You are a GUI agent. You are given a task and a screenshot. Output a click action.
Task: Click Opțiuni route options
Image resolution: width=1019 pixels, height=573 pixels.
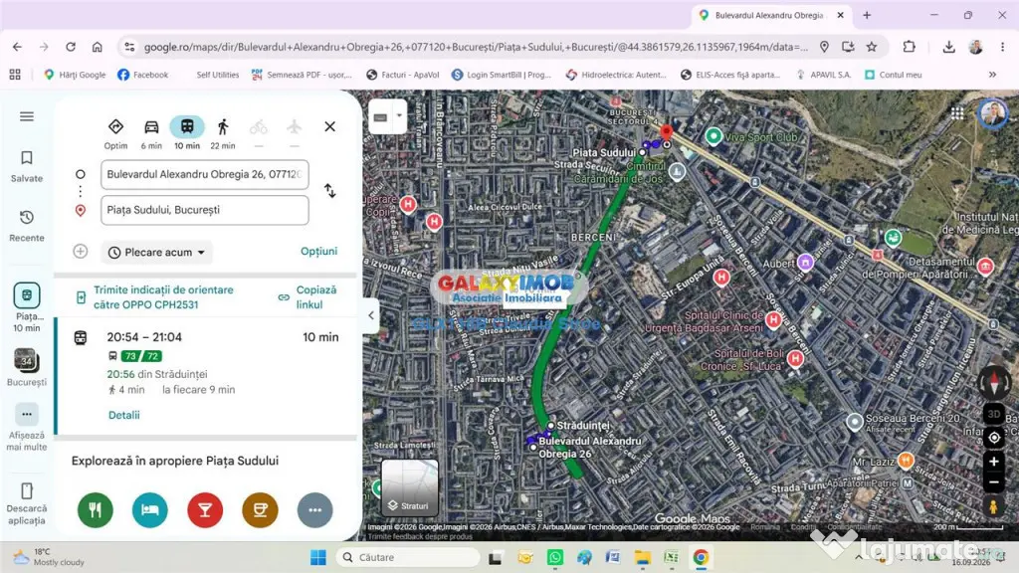point(318,252)
